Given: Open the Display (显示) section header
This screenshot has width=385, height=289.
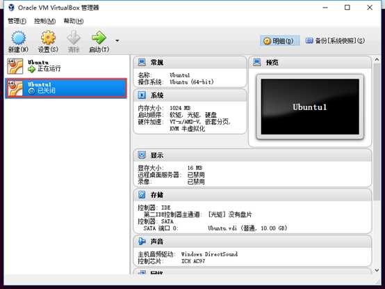Looking at the screenshot, I should pos(252,155).
